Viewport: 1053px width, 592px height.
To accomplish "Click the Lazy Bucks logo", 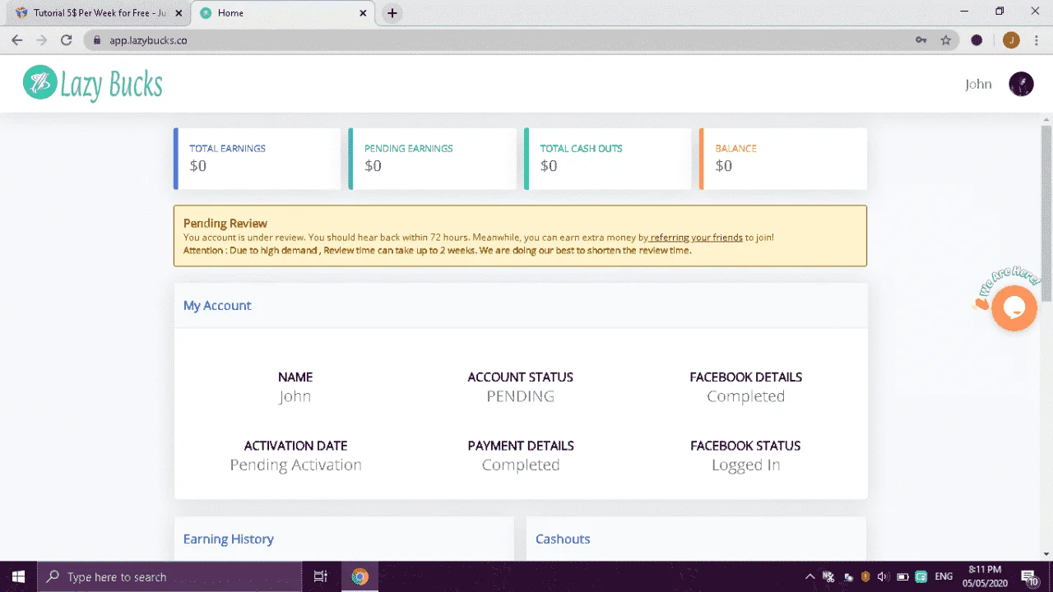I will click(93, 83).
